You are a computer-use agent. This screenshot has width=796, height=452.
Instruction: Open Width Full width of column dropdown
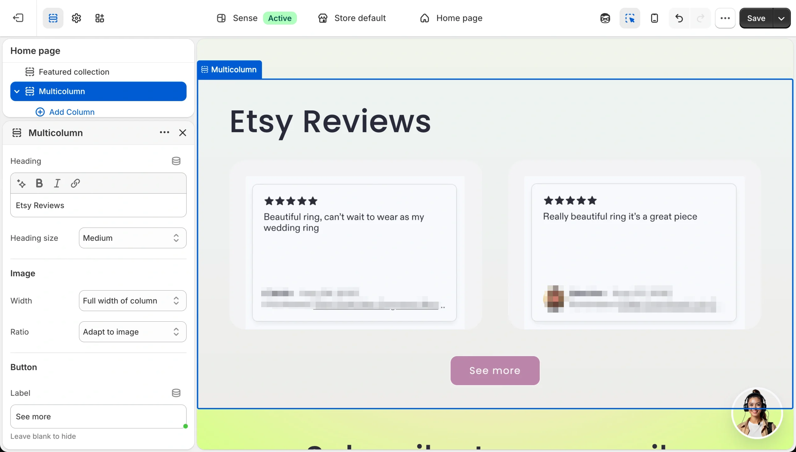(x=132, y=301)
